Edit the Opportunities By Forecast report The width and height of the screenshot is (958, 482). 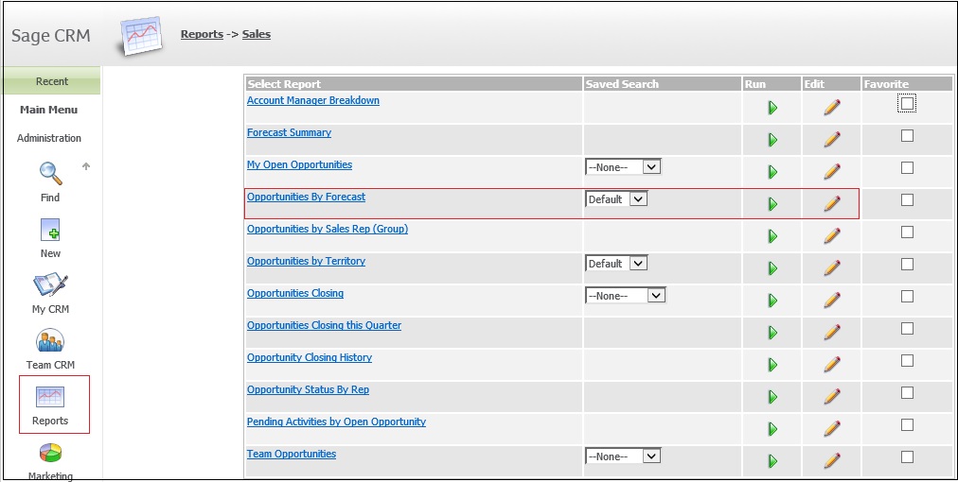(831, 203)
